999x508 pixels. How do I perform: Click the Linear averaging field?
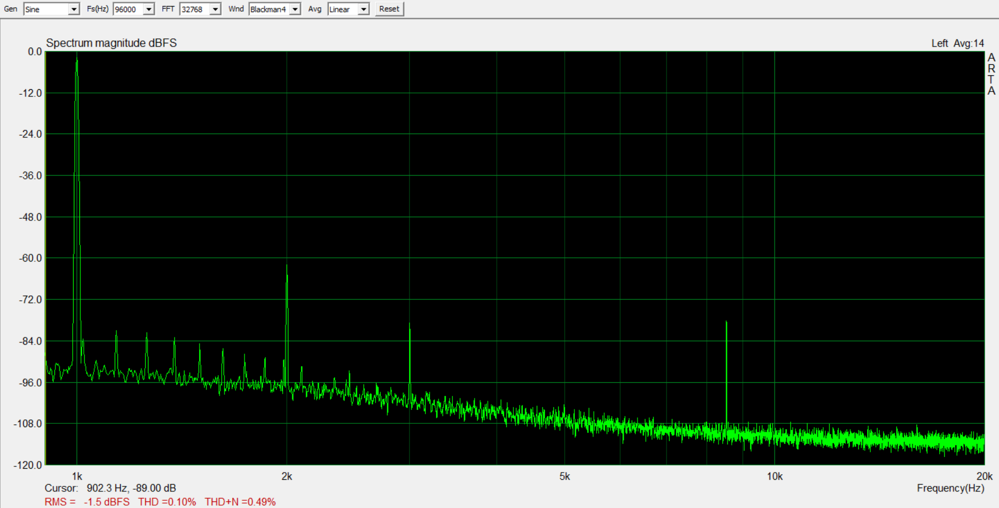343,9
